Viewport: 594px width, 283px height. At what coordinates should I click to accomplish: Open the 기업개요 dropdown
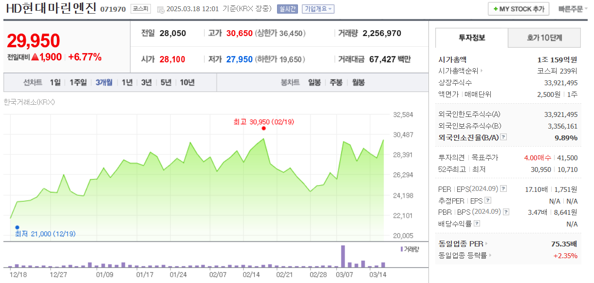pyautogui.click(x=318, y=9)
